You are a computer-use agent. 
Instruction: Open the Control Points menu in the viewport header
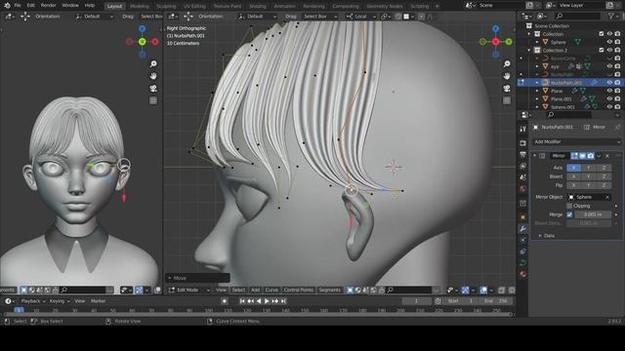(x=298, y=291)
